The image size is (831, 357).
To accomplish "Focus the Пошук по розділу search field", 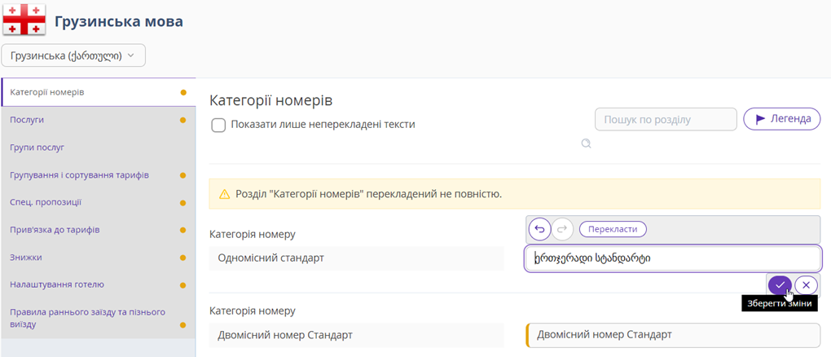I will click(x=666, y=119).
